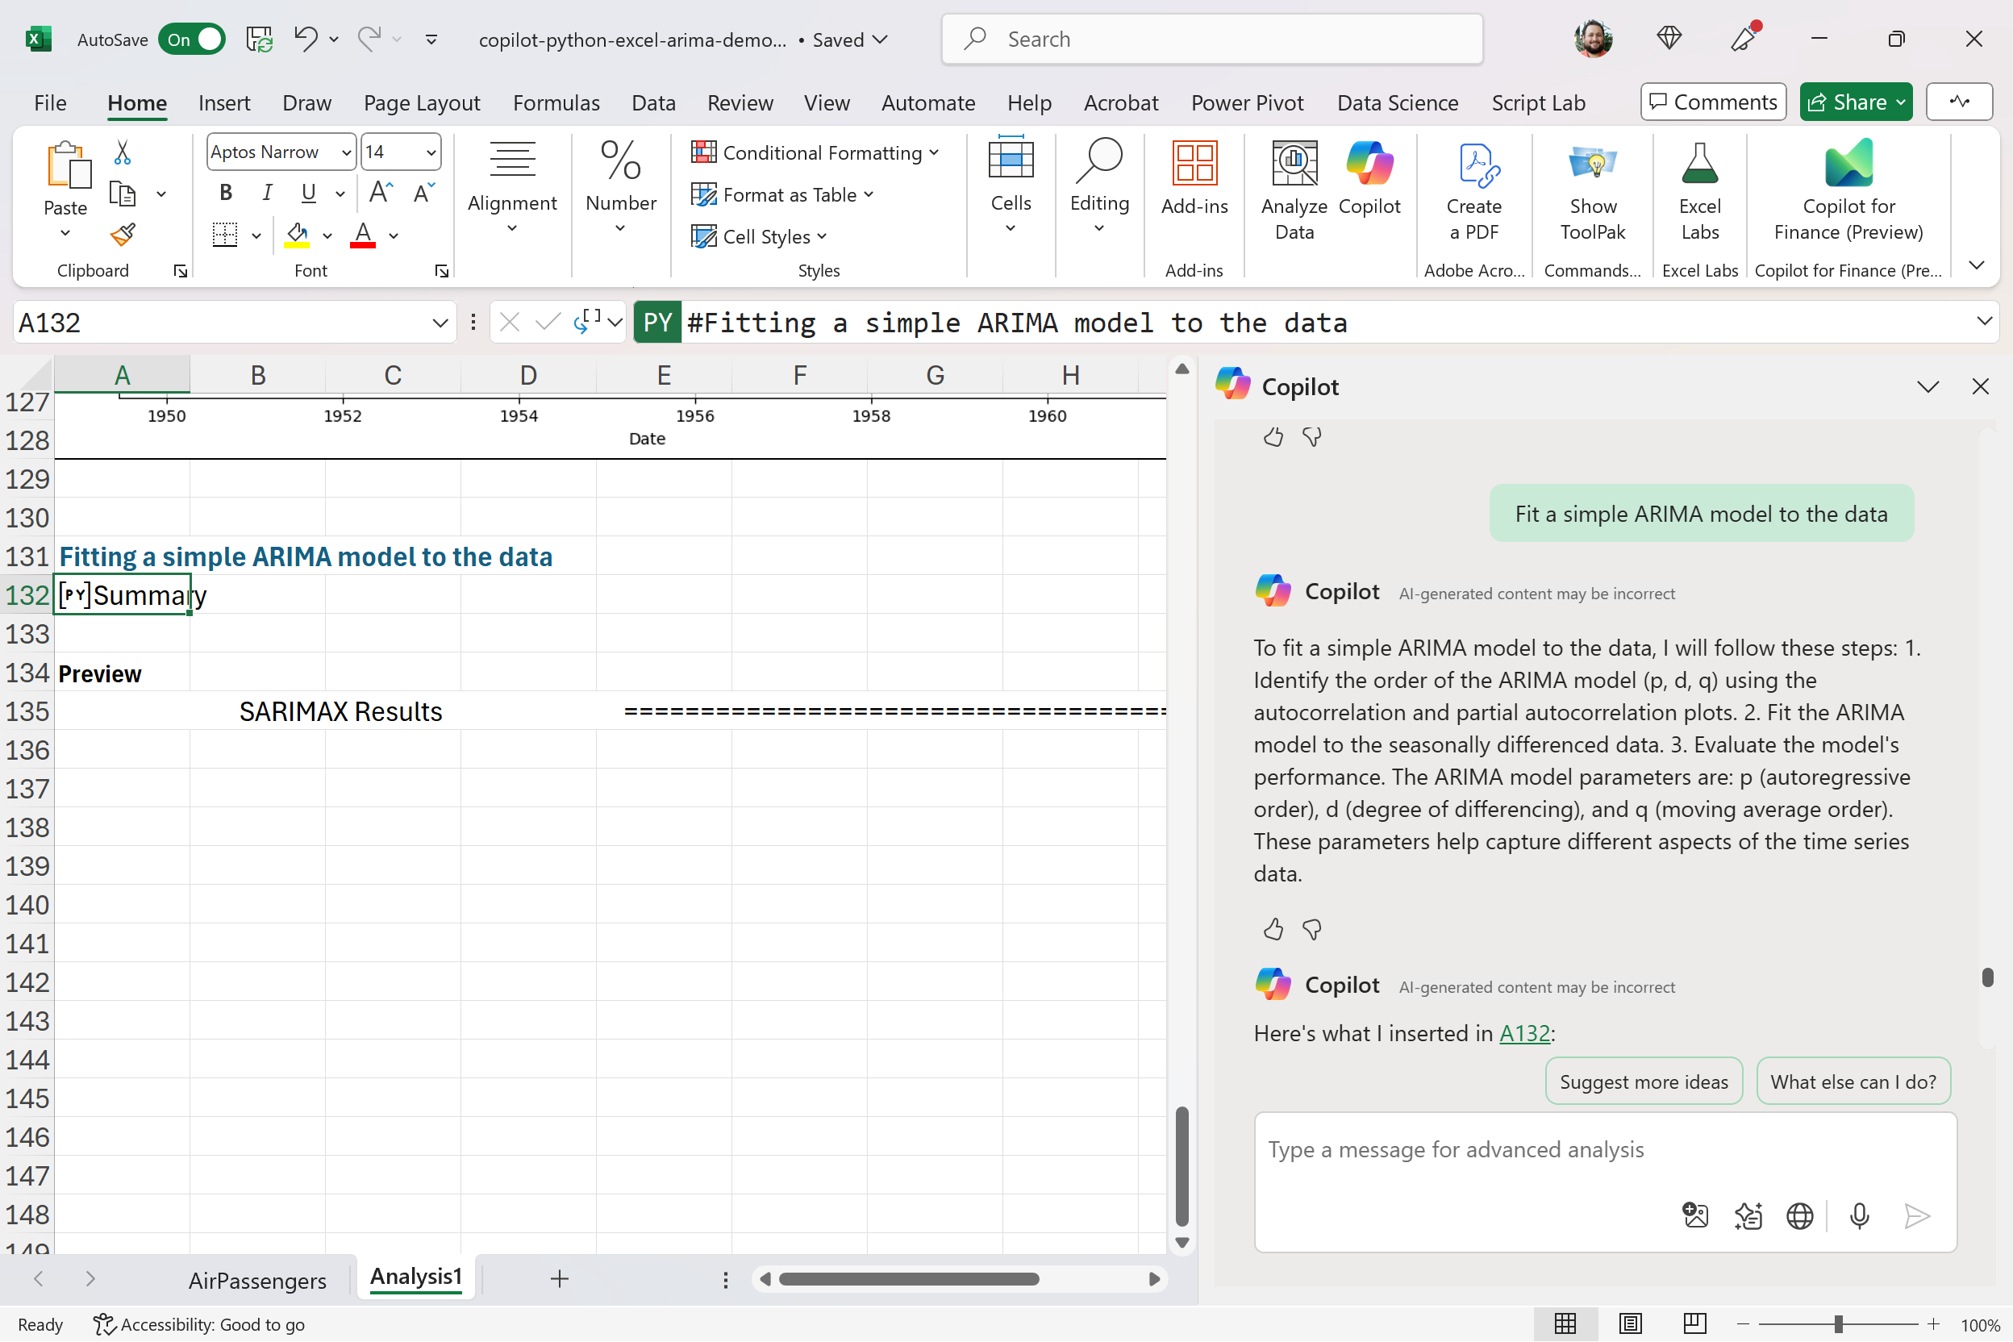Open Create a PDF Acrobat tool

coord(1473,190)
